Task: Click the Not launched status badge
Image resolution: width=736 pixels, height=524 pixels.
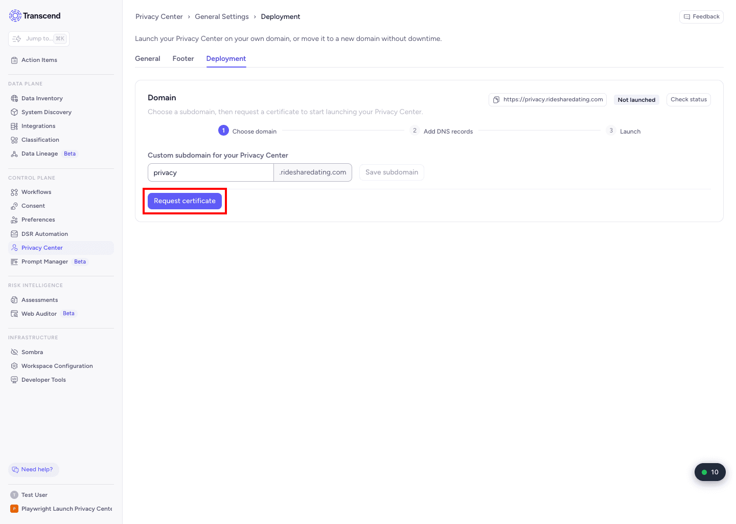Action: click(x=636, y=100)
